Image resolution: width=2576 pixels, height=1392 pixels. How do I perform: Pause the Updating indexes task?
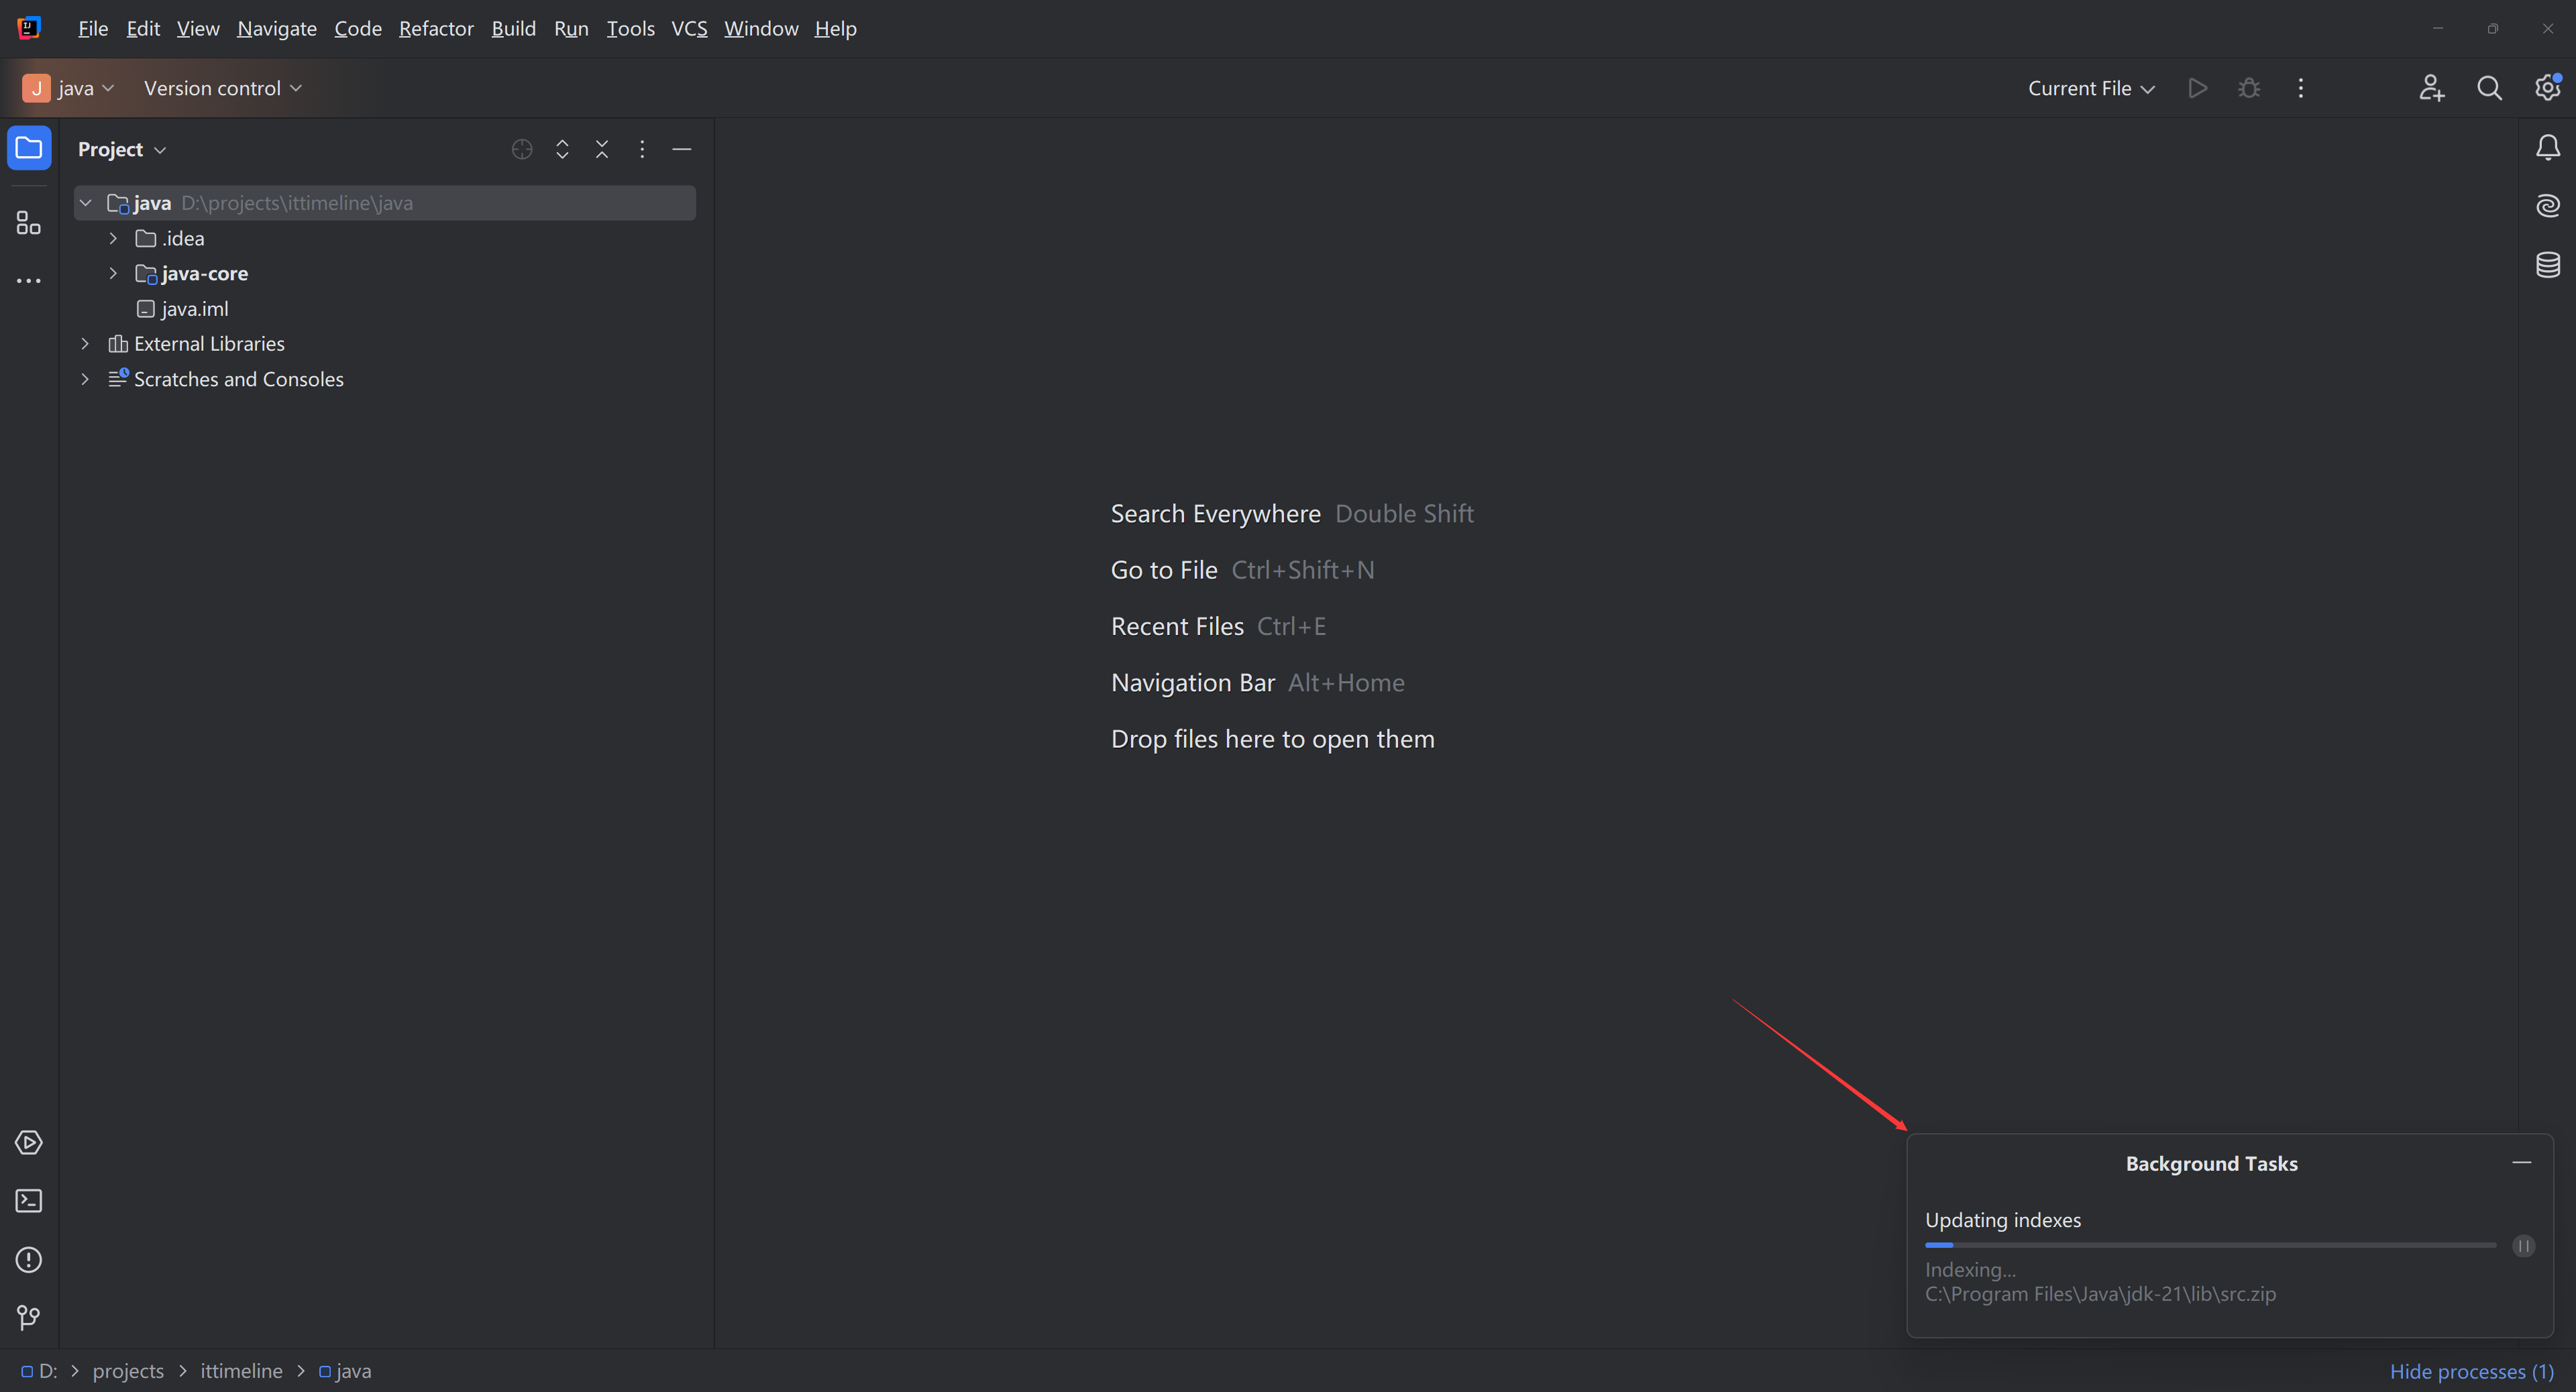tap(2523, 1245)
